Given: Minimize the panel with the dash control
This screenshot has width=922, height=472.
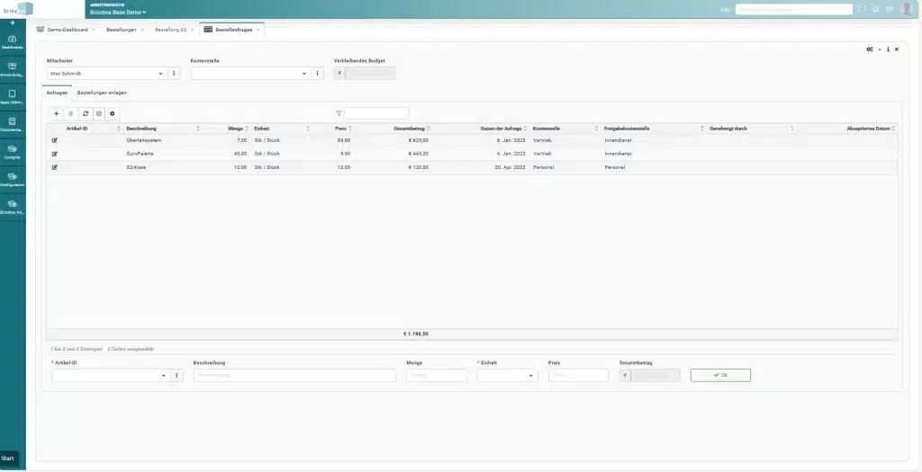Looking at the screenshot, I should pyautogui.click(x=880, y=49).
